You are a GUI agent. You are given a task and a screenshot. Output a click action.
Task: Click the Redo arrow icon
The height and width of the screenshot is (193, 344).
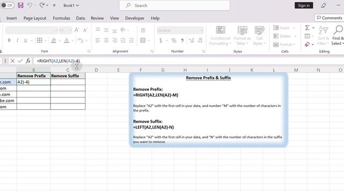point(42,5)
